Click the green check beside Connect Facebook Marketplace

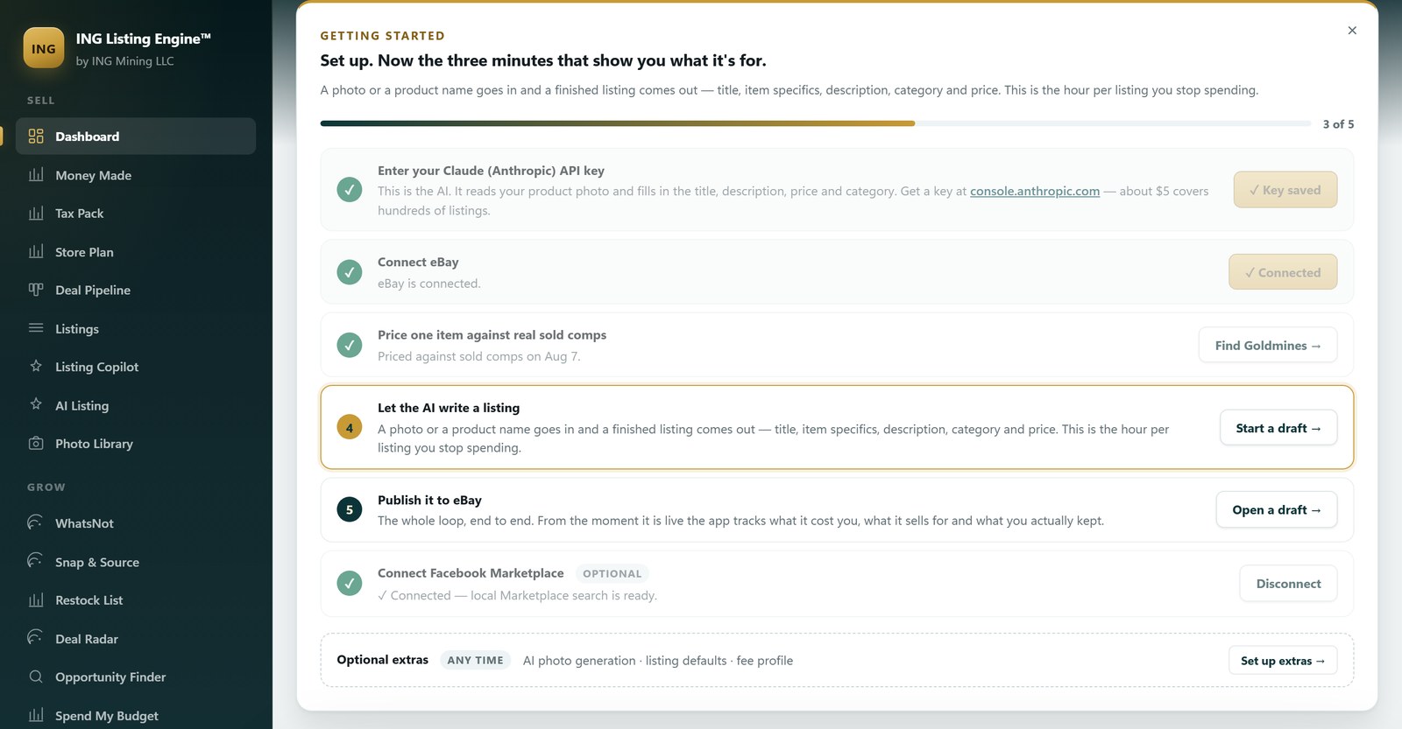(x=350, y=583)
